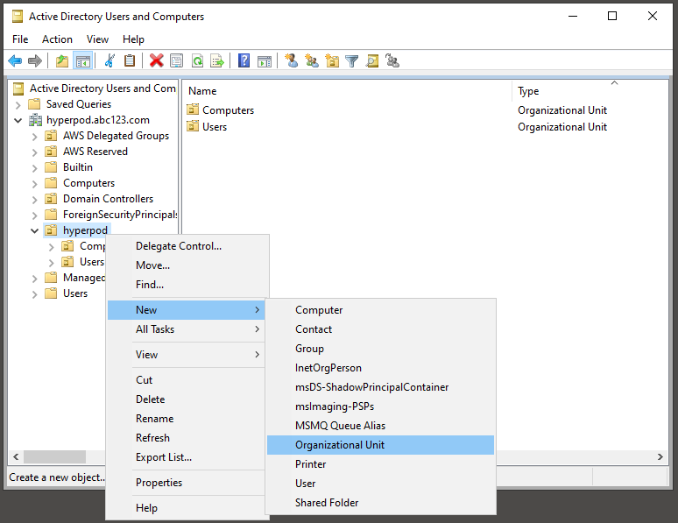Choose Export List... in context menu

(187, 457)
